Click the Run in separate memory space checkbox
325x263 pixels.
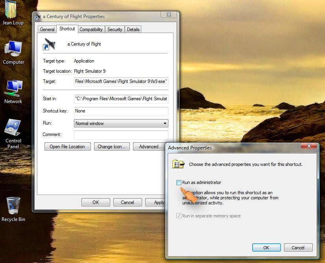tap(179, 216)
